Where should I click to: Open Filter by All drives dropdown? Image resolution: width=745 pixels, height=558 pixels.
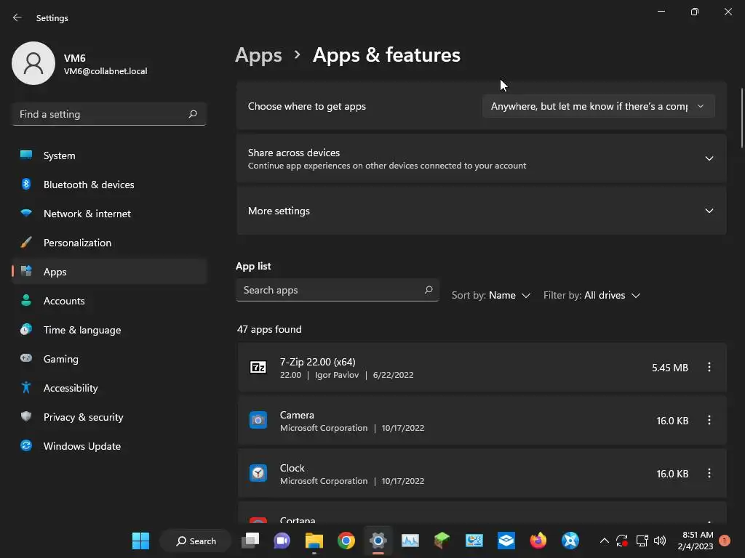click(592, 295)
